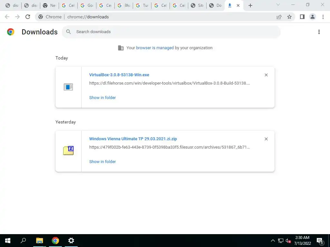This screenshot has width=330, height=247.
Task: Open a new tab with plus button
Action: pyautogui.click(x=250, y=5)
